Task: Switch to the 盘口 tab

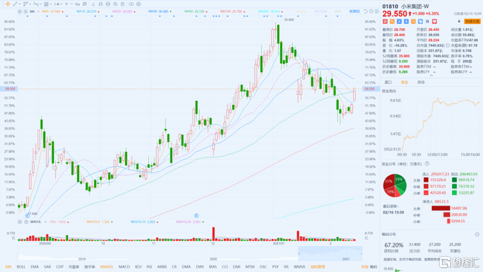Action: (388, 82)
